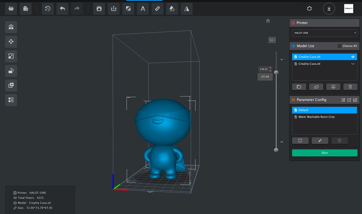Image resolution: width=362 pixels, height=214 pixels.
Task: Select the Water Washable Resin Grey profile
Action: point(325,117)
